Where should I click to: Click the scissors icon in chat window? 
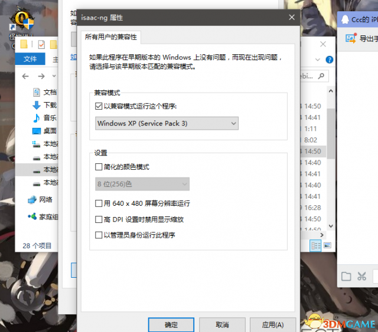click(361, 276)
